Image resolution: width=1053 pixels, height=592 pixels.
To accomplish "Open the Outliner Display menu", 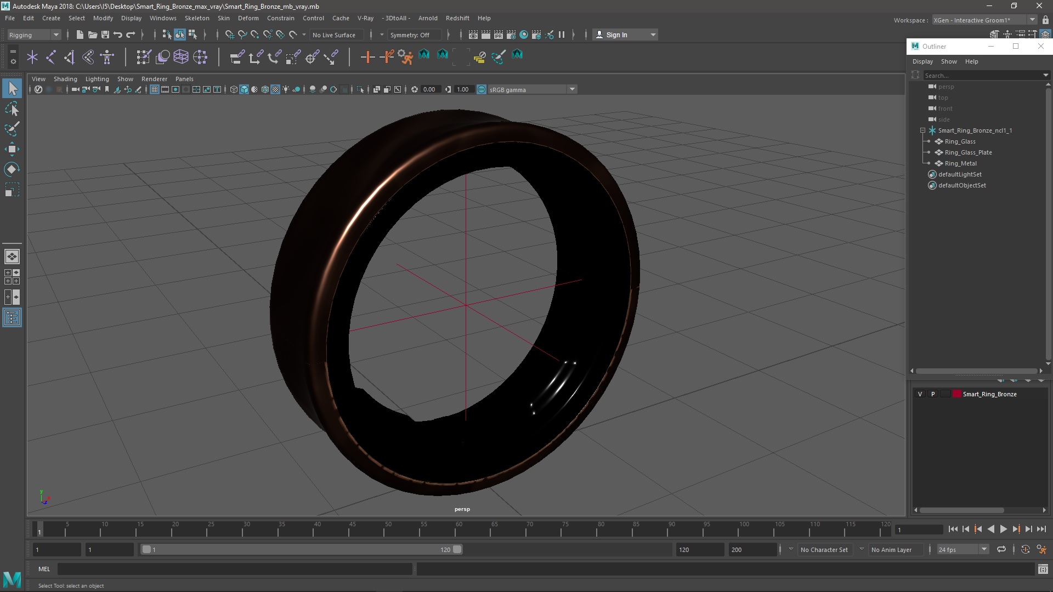I will [x=922, y=61].
